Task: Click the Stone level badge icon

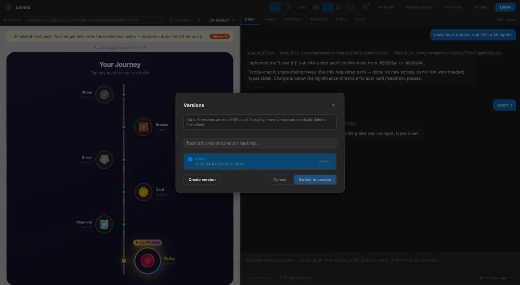Action: (x=104, y=94)
